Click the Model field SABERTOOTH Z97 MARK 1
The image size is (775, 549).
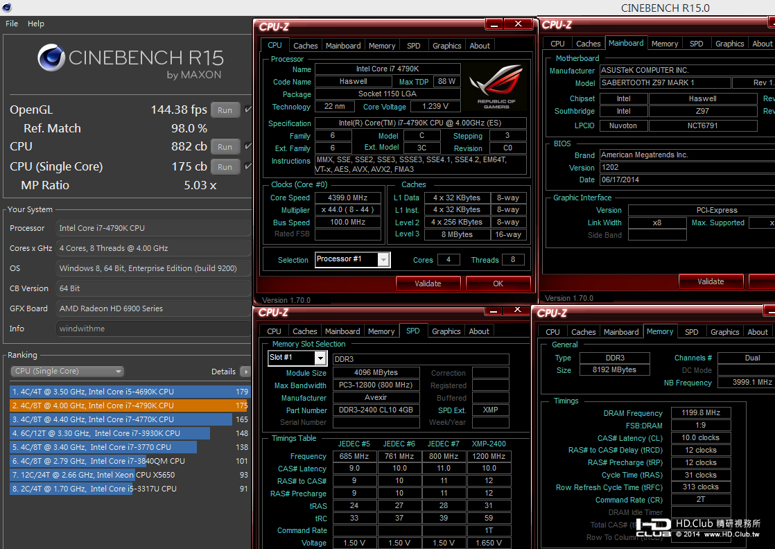(x=665, y=82)
